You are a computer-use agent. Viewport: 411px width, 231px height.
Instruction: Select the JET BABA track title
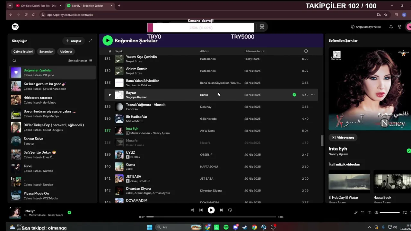point(134,176)
